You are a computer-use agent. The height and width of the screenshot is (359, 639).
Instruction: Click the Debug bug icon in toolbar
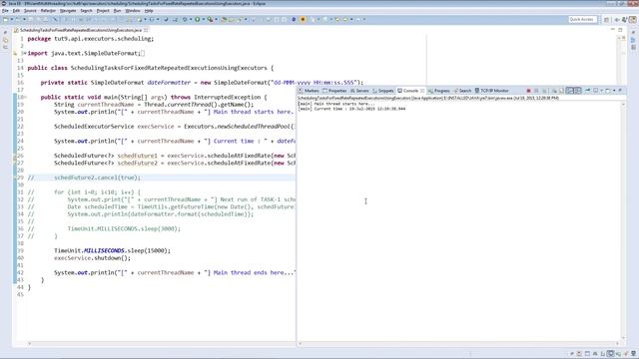(185, 19)
